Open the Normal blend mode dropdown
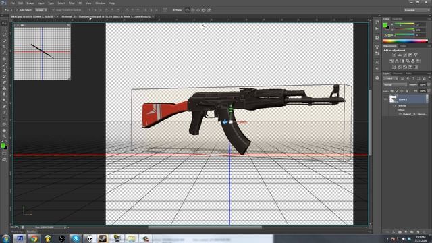The height and width of the screenshot is (243, 432). [395, 85]
